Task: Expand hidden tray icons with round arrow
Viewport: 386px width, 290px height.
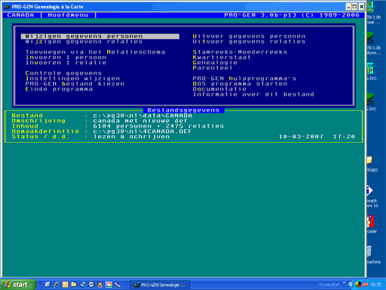Action: [351, 285]
